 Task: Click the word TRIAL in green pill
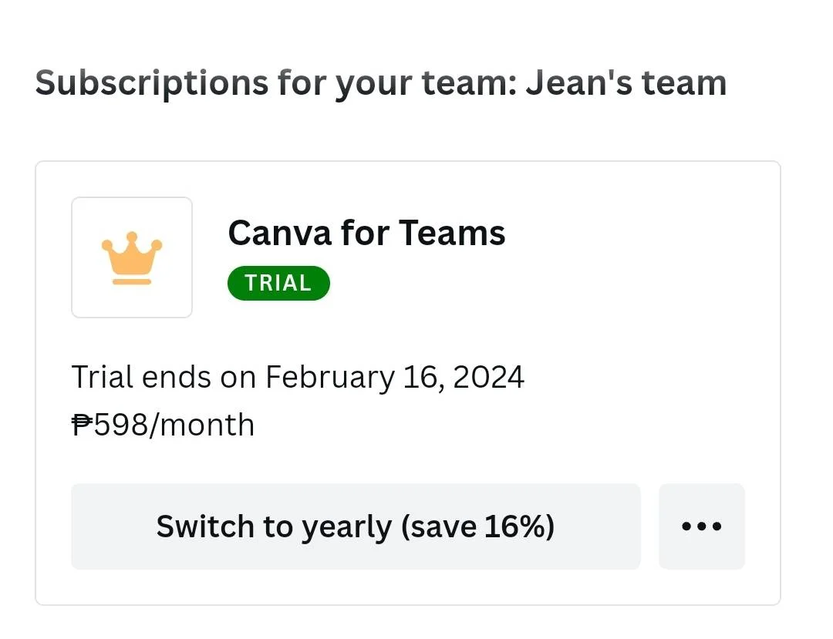tap(278, 283)
